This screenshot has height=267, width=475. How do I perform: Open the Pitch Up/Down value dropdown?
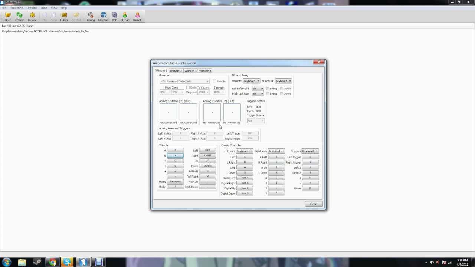click(258, 94)
